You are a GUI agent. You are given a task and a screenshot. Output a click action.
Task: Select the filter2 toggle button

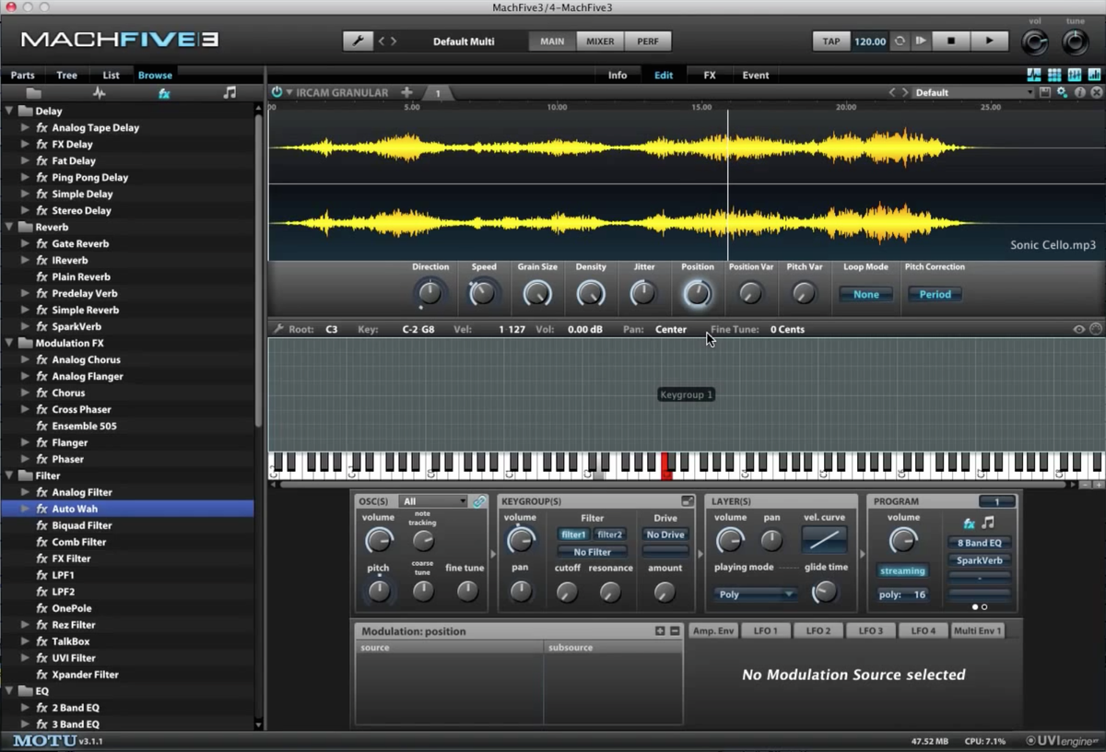tap(609, 535)
